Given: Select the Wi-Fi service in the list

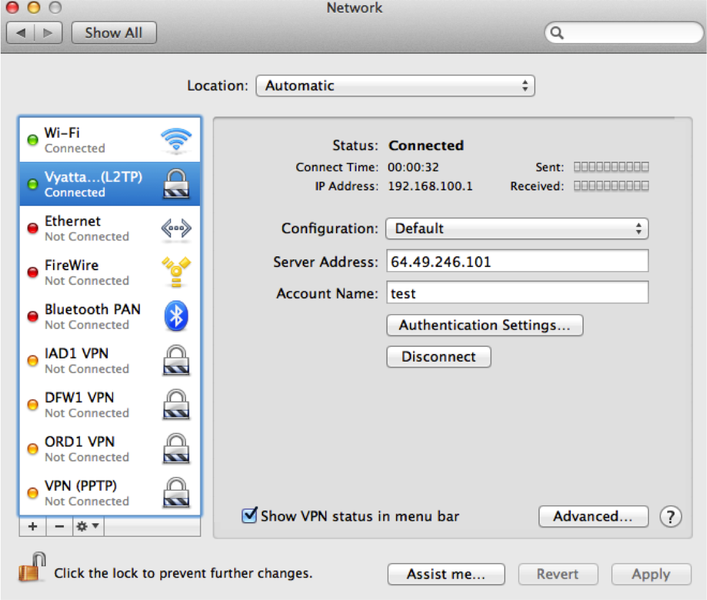Looking at the screenshot, I should point(110,140).
